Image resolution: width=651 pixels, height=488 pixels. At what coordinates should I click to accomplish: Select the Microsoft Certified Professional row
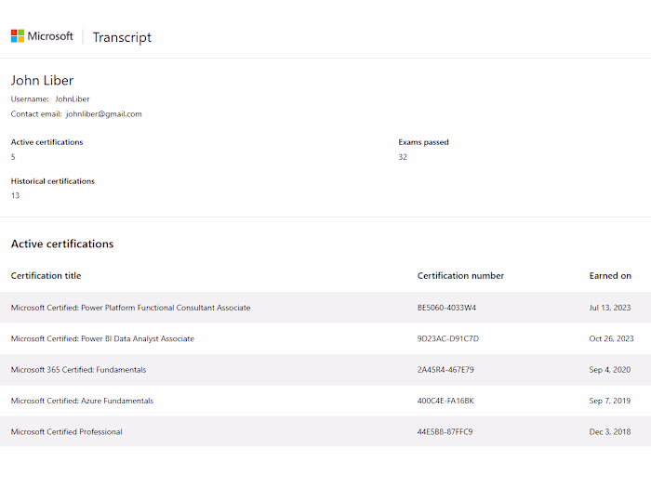click(66, 432)
